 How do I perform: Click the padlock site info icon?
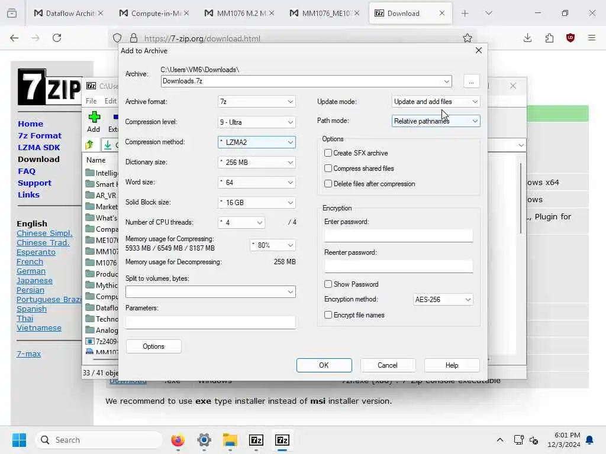click(133, 38)
